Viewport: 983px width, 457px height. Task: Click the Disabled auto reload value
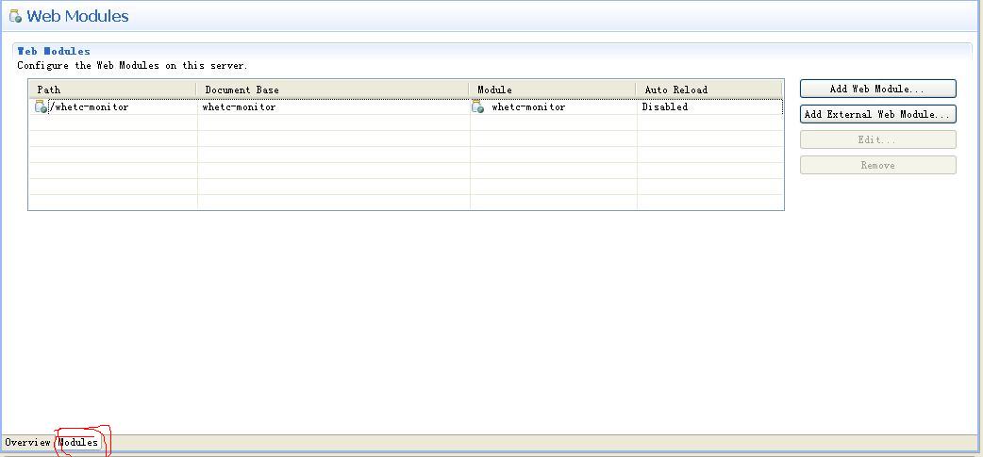[664, 107]
